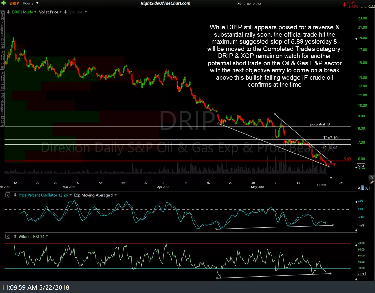Click the -3.70 PPO value label
375x293 pixels.
(361, 225)
